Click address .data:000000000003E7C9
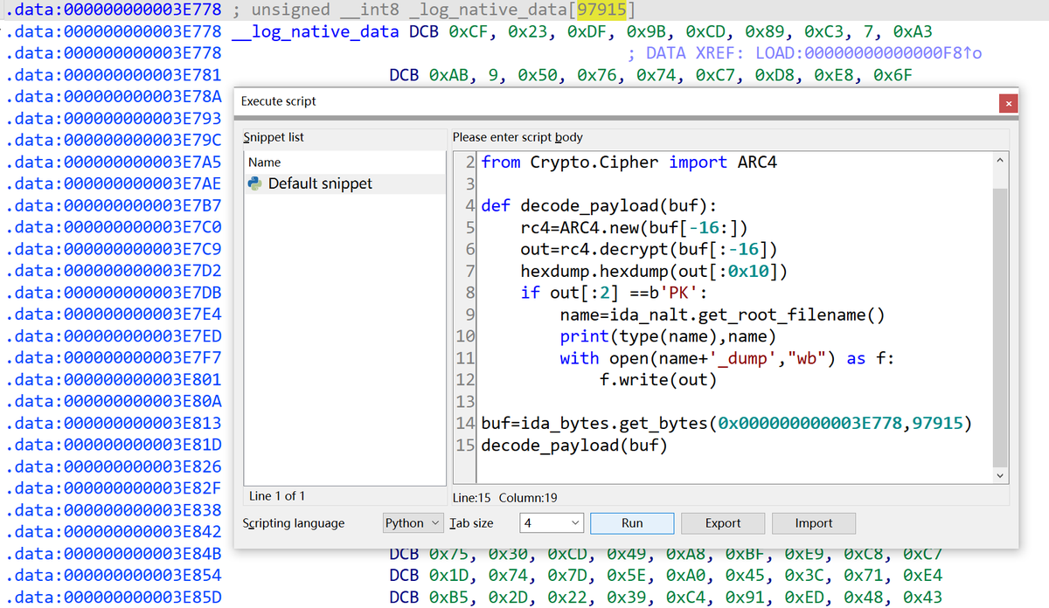1049x608 pixels. (x=114, y=249)
